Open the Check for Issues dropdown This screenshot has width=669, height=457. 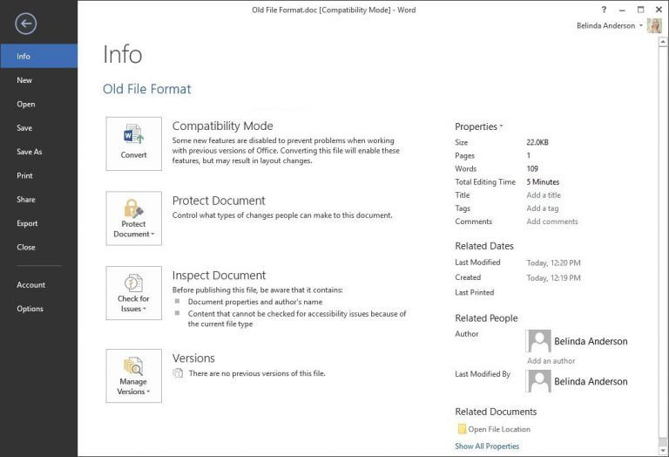[133, 293]
